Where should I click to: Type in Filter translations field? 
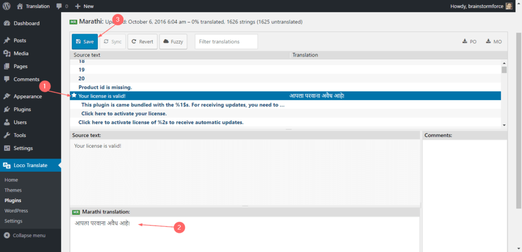click(x=226, y=42)
